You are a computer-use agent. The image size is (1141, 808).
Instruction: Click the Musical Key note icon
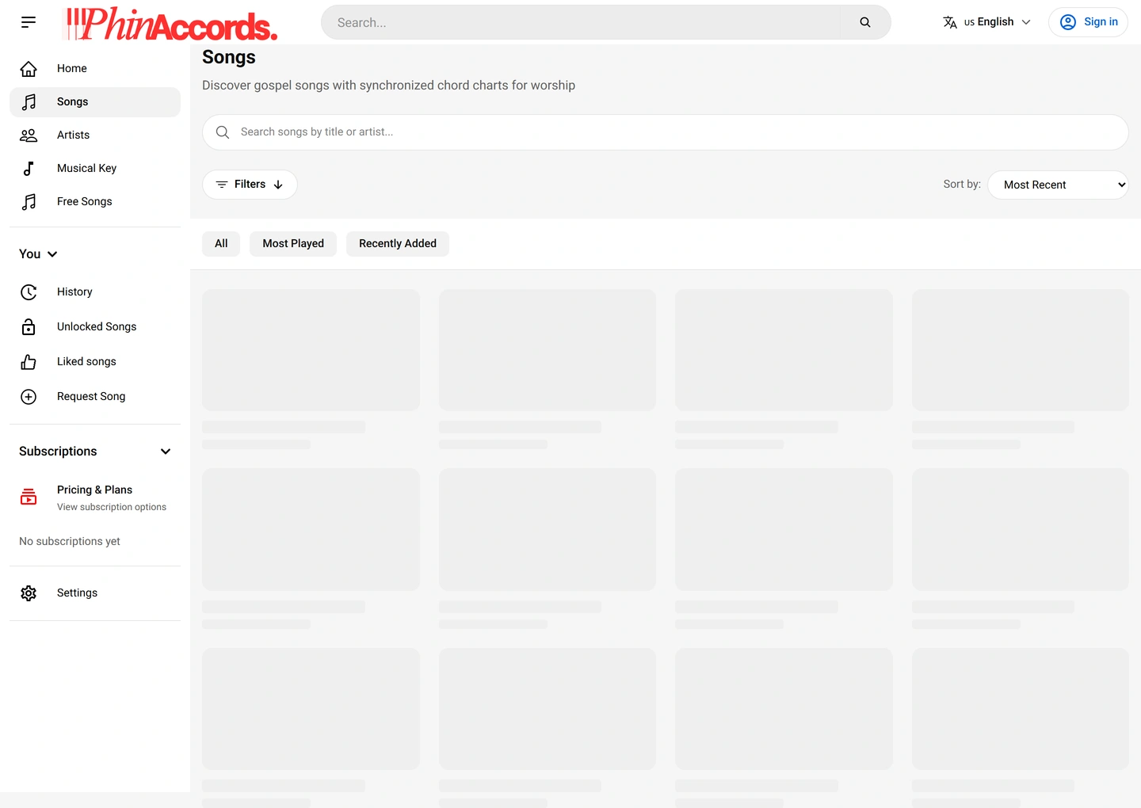click(29, 169)
